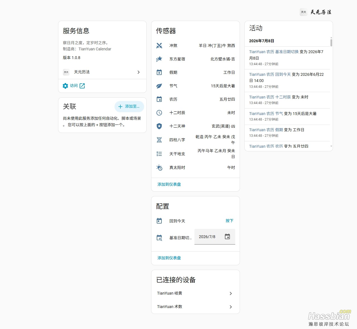The height and width of the screenshot is (329, 357).
Task: Select the 四柱八字 sensor label
Action: [177, 140]
